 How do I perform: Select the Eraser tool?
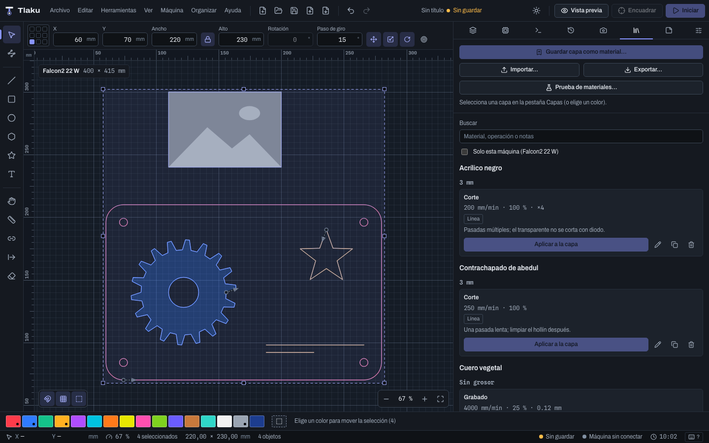(x=11, y=276)
